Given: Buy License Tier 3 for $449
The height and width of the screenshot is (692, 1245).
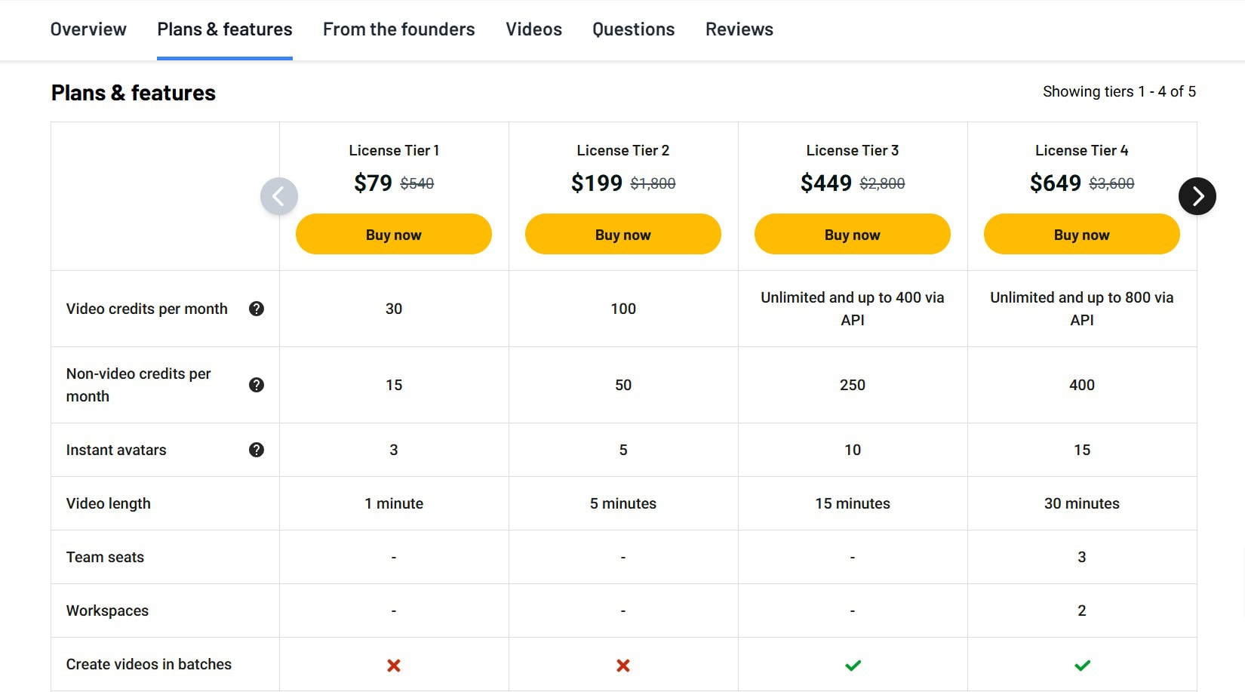Looking at the screenshot, I should [x=853, y=235].
